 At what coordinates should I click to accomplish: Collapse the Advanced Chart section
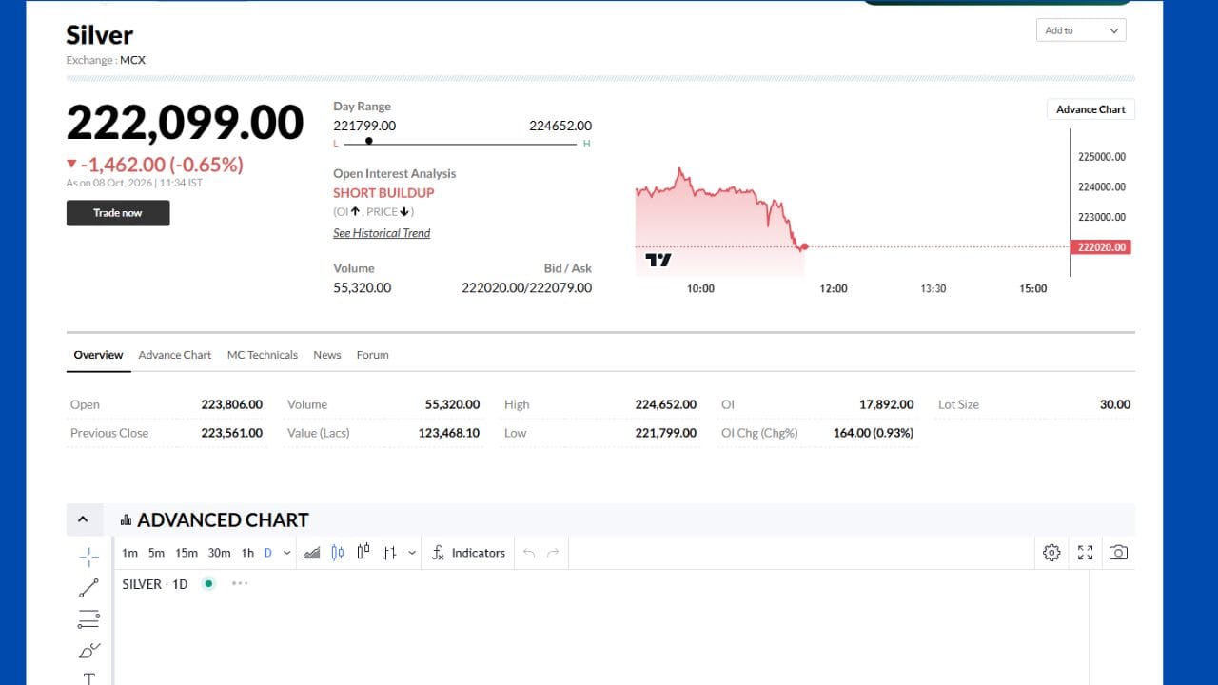83,519
